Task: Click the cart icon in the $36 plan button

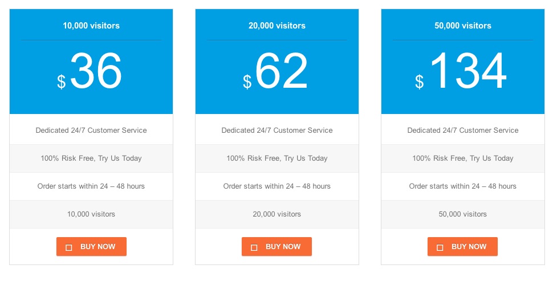Action: point(69,247)
